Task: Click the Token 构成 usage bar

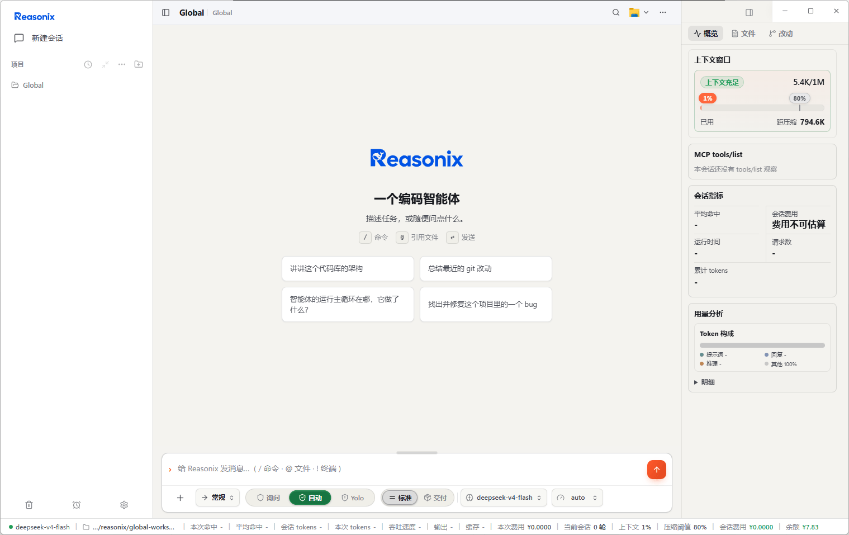Action: click(762, 345)
